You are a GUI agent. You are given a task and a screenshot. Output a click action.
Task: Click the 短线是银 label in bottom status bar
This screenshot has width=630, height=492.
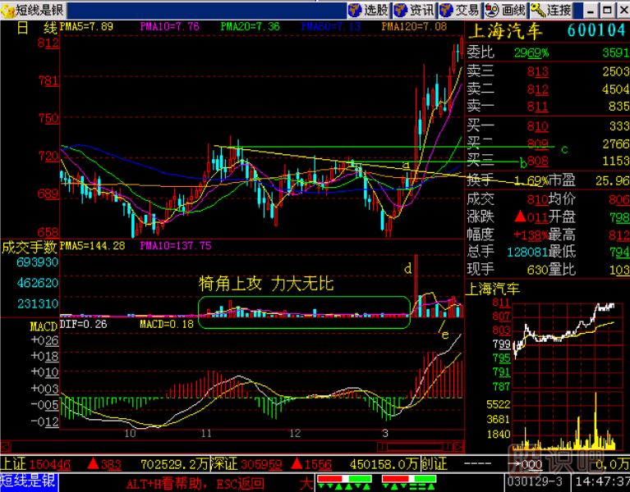(x=28, y=481)
